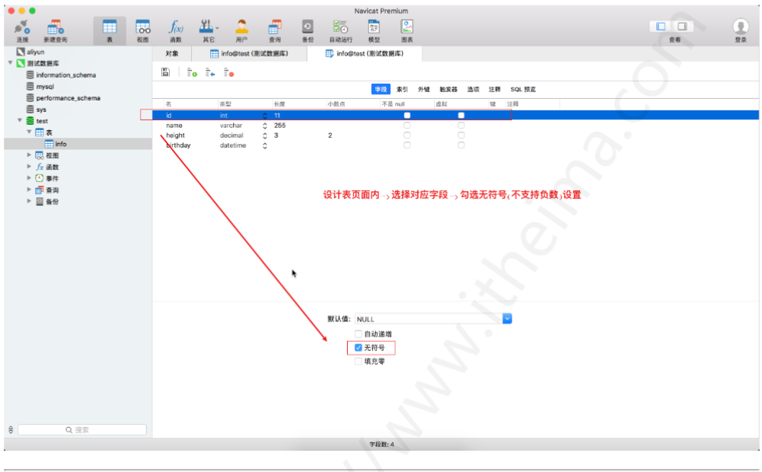The width and height of the screenshot is (762, 472).
Task: Open the SQL Preview (SQL 预览) tab
Action: point(523,89)
